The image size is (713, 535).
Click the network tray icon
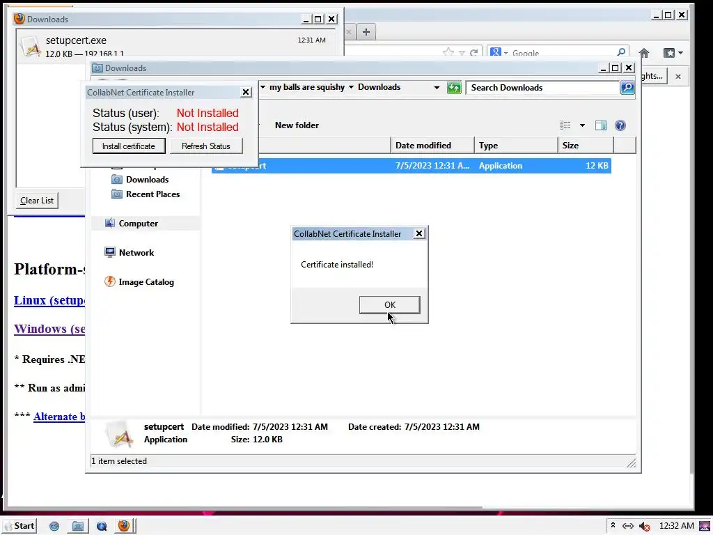[627, 526]
